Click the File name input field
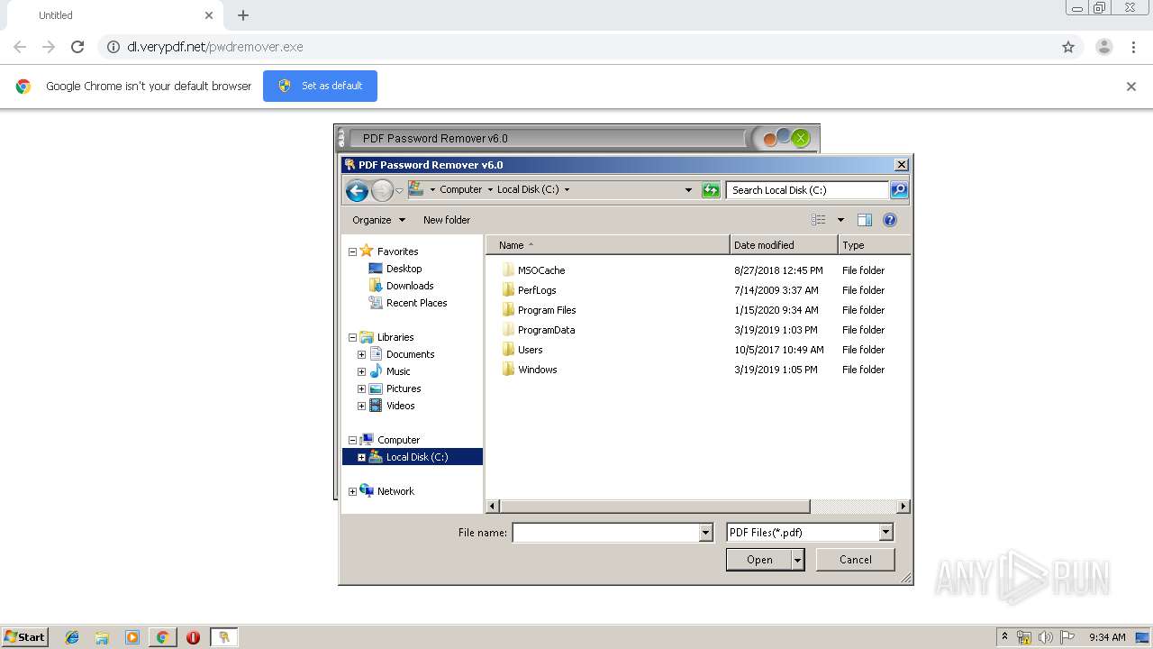This screenshot has width=1153, height=649. (605, 533)
